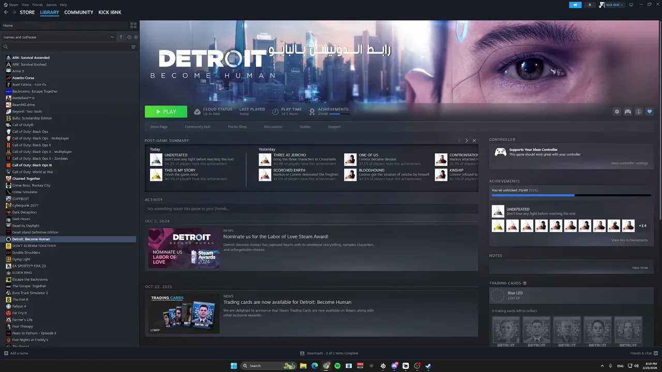The width and height of the screenshot is (662, 372).
Task: Open File Explorer from the taskbar
Action: [303, 366]
